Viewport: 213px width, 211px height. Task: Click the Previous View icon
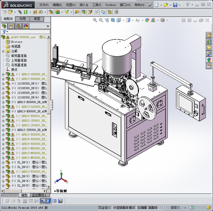[x=107, y=20]
